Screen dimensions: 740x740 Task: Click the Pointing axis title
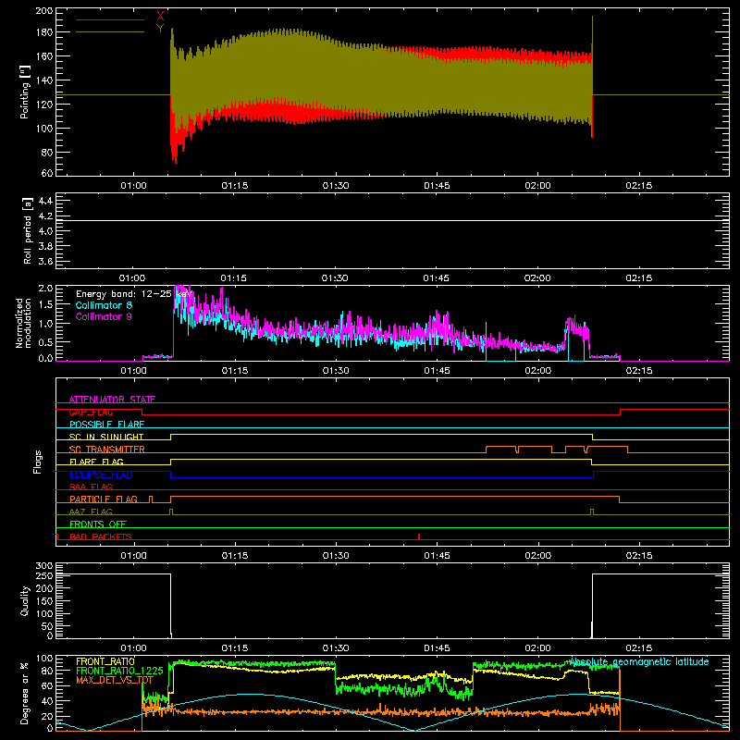(25, 92)
